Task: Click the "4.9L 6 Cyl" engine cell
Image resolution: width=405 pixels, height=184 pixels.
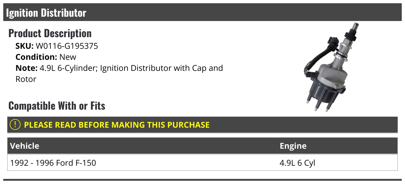Action: point(297,163)
